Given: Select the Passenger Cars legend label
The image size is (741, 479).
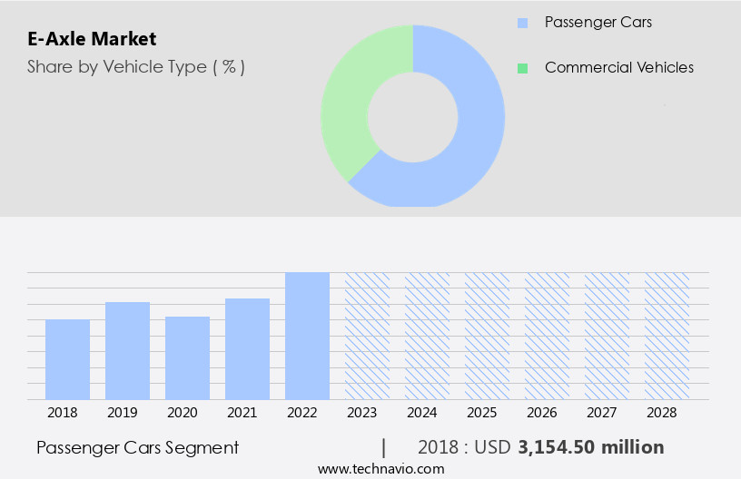Looking at the screenshot, I should 598,22.
